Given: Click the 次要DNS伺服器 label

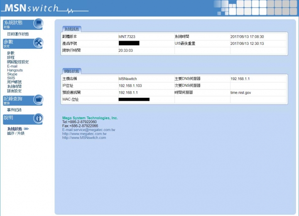Looking at the screenshot, I should [x=187, y=86].
